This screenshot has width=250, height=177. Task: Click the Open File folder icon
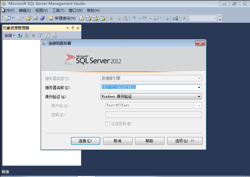[x=28, y=18]
